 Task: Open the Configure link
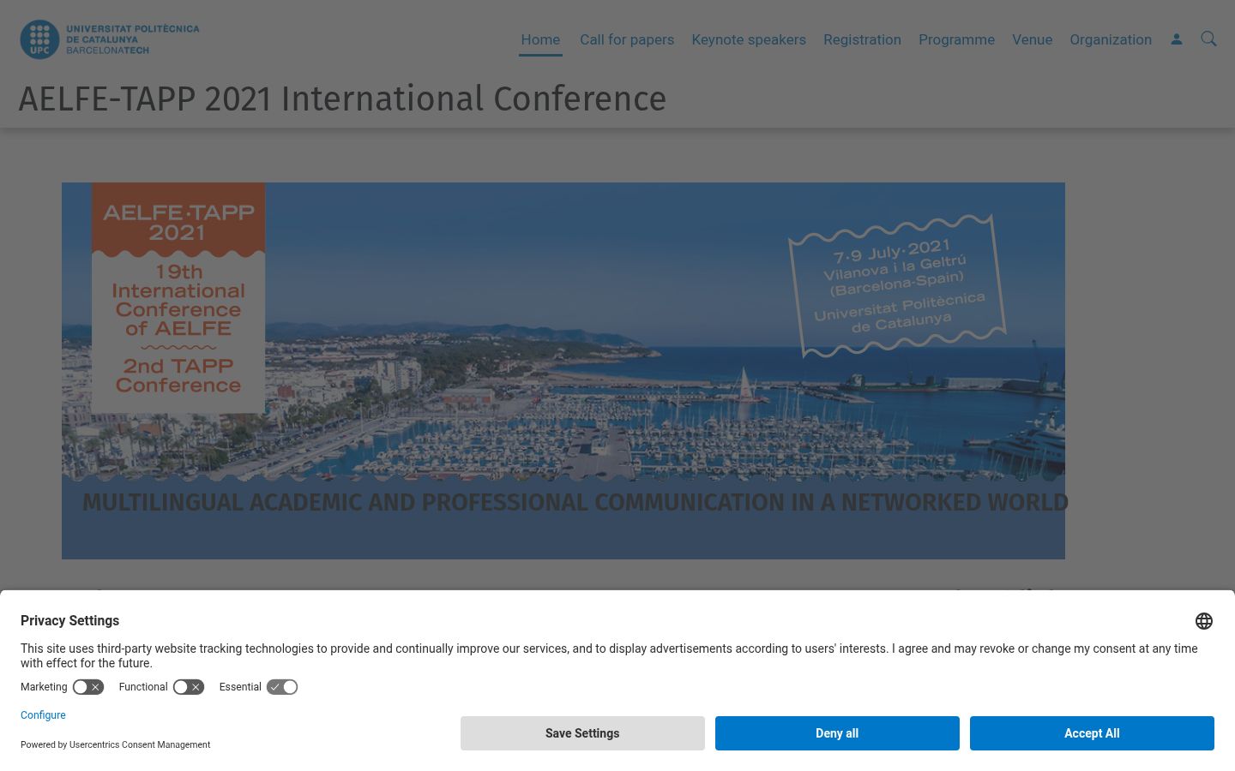pyautogui.click(x=43, y=715)
